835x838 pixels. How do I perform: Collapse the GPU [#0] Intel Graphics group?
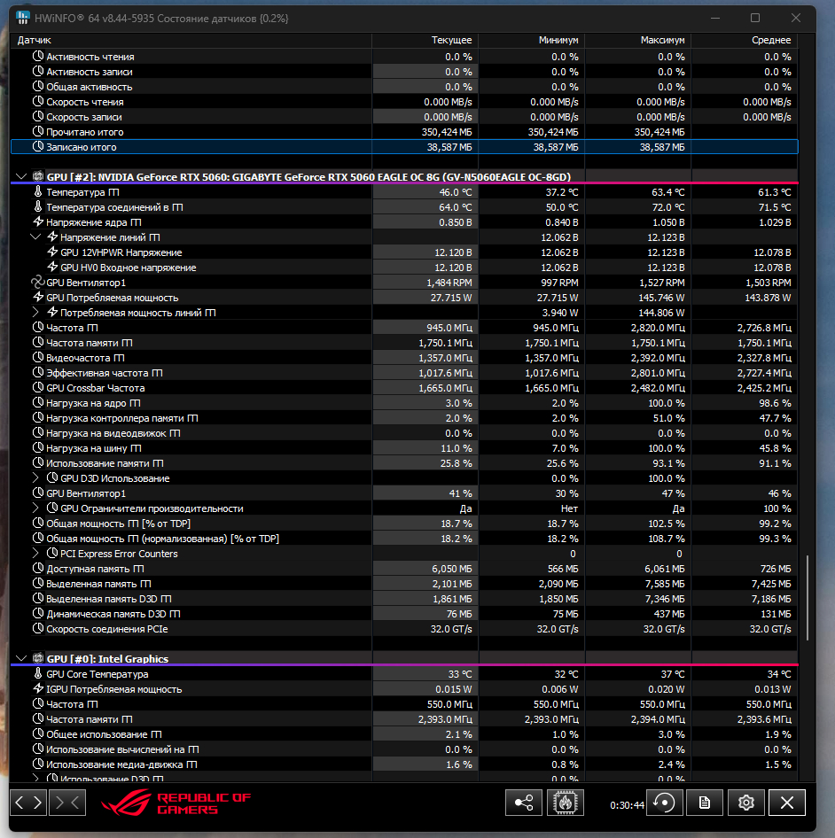point(21,658)
